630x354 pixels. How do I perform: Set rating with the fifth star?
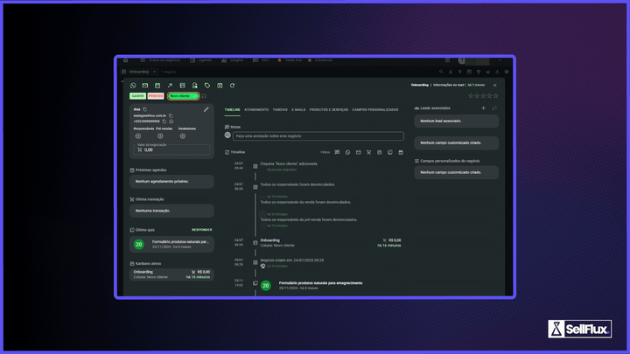point(495,96)
